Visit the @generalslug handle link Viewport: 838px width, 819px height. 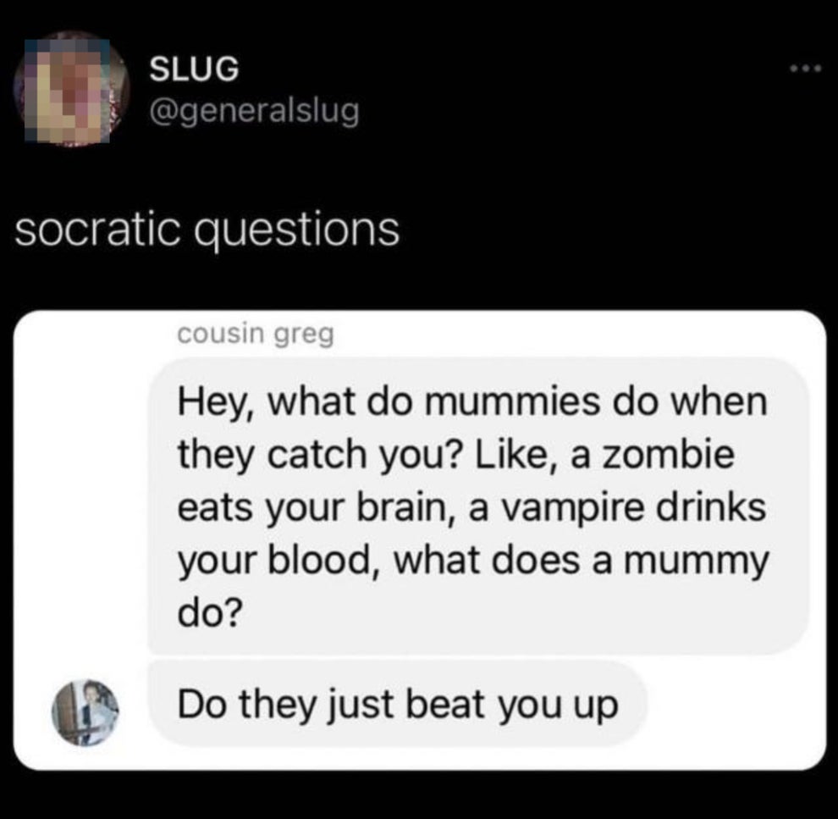tap(254, 111)
